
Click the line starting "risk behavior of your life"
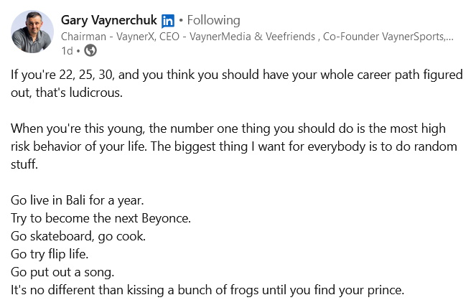[234, 146]
